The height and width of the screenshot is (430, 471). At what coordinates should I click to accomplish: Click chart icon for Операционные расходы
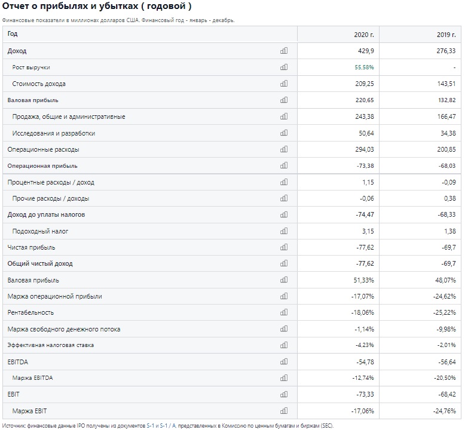tap(283, 149)
